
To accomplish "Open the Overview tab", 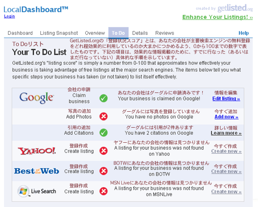I will 95,33.
